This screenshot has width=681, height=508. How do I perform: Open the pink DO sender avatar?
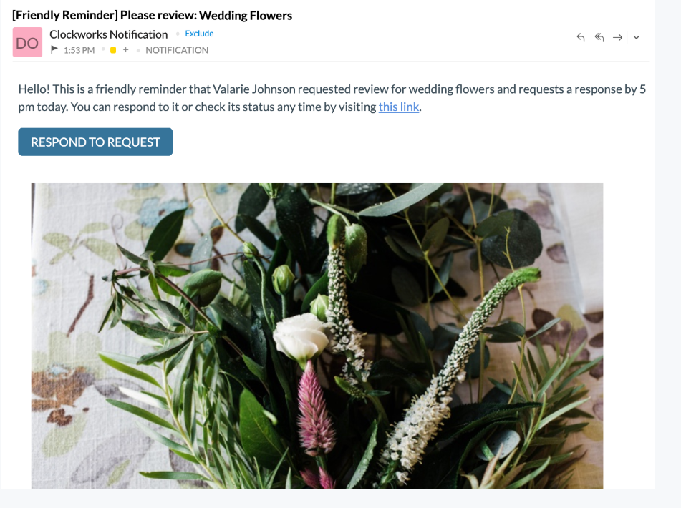point(27,42)
